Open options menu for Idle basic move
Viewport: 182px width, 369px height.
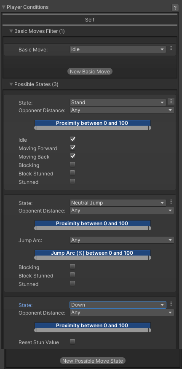171,48
